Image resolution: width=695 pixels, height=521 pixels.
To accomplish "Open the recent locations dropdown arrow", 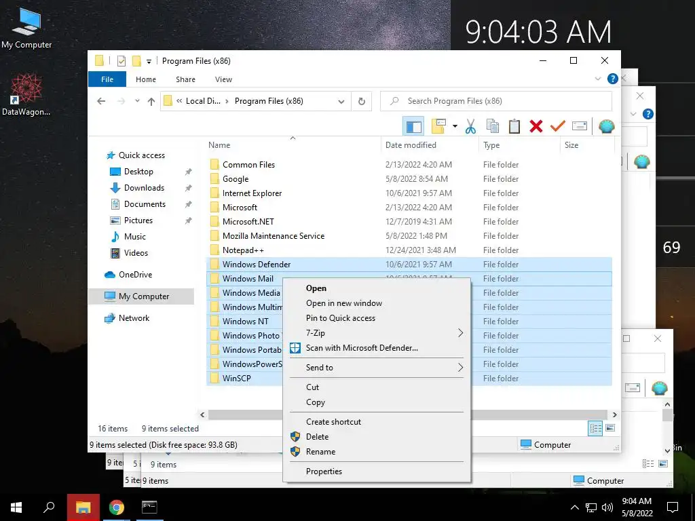I will click(137, 101).
